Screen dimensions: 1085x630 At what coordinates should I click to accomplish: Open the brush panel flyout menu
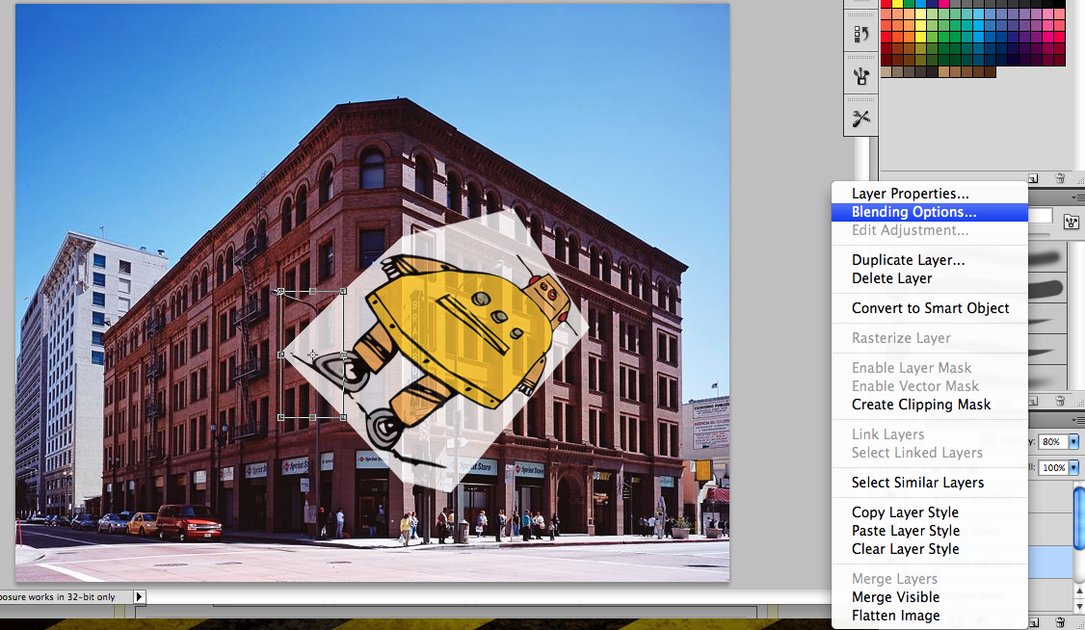pyautogui.click(x=1078, y=197)
